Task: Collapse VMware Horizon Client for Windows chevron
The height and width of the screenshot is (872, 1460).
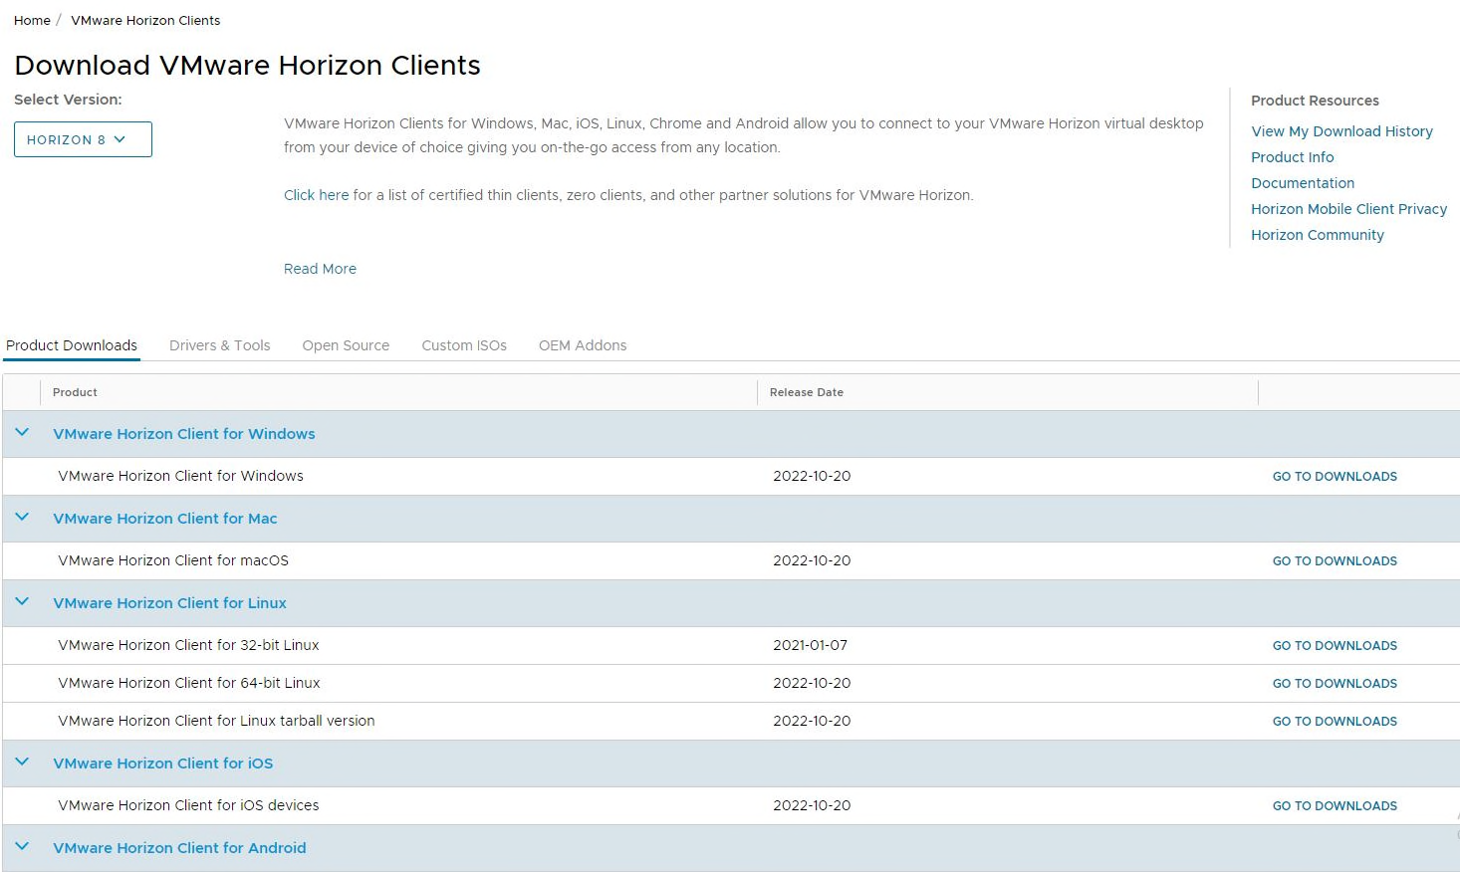Action: [22, 433]
